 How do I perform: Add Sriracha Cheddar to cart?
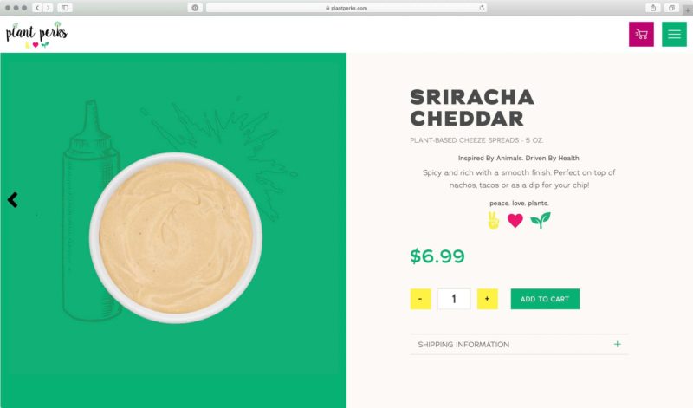pos(545,299)
